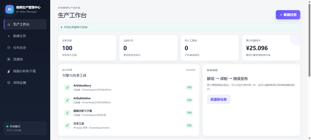This screenshot has width=311, height=140.
Task: Click the square icon for 资源池
Action: coord(9,59)
